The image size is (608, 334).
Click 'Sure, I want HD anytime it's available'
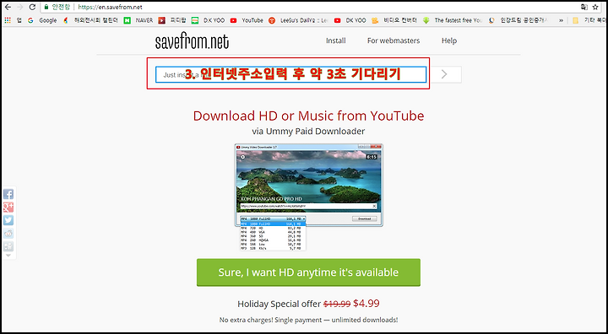coord(309,272)
